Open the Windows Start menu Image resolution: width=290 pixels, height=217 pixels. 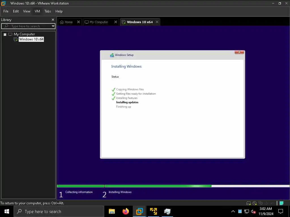pyautogui.click(x=7, y=211)
